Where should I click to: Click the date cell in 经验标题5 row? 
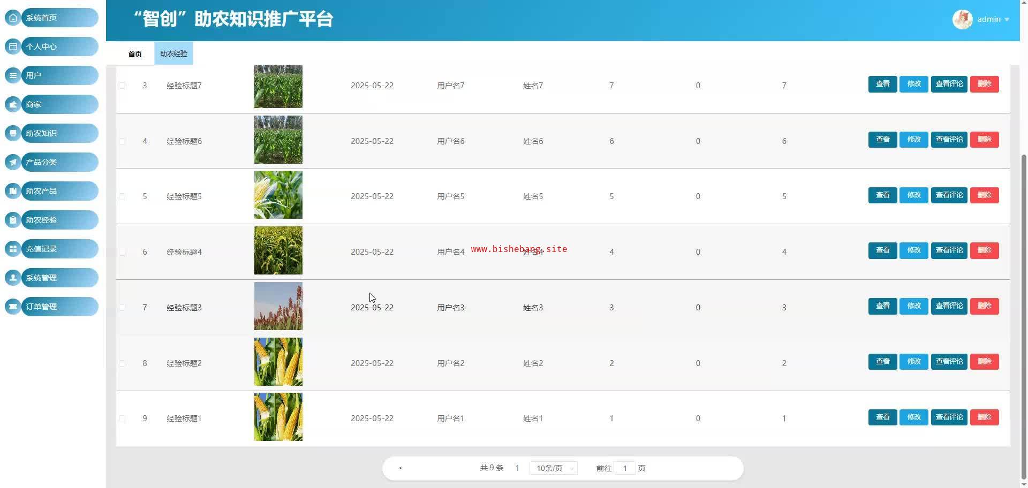point(372,196)
